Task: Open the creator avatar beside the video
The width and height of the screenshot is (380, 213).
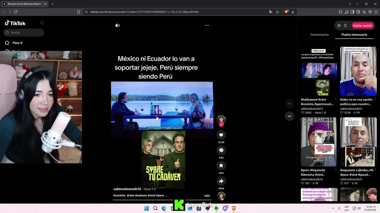Action: point(221,119)
